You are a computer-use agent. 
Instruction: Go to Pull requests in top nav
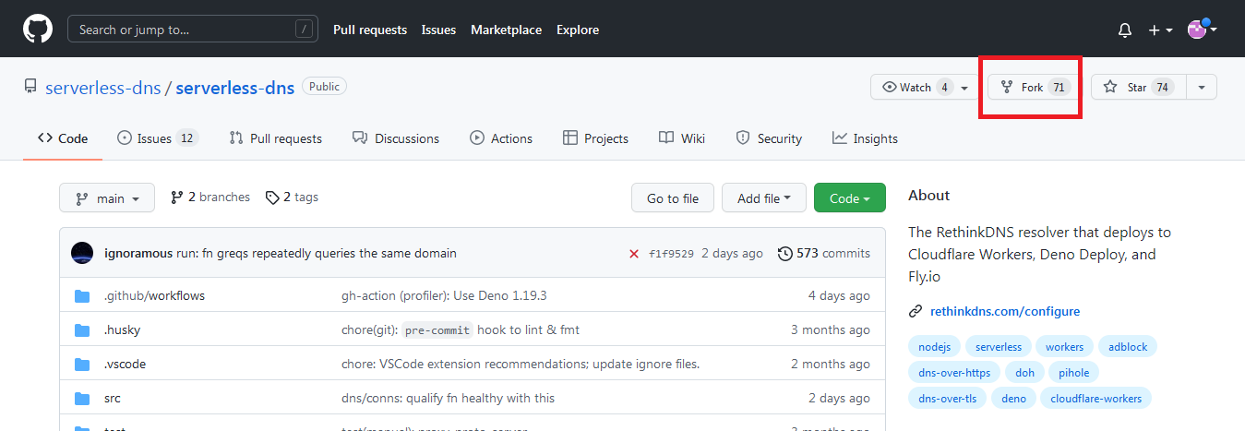tap(370, 30)
